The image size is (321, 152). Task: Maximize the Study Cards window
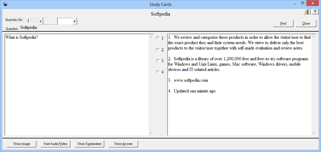click(303, 3)
